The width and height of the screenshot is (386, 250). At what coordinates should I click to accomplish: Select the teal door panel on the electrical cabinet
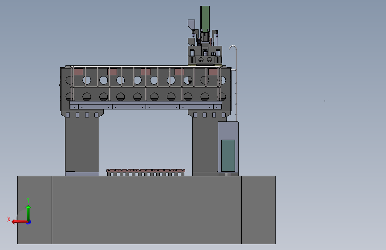coord(228,156)
